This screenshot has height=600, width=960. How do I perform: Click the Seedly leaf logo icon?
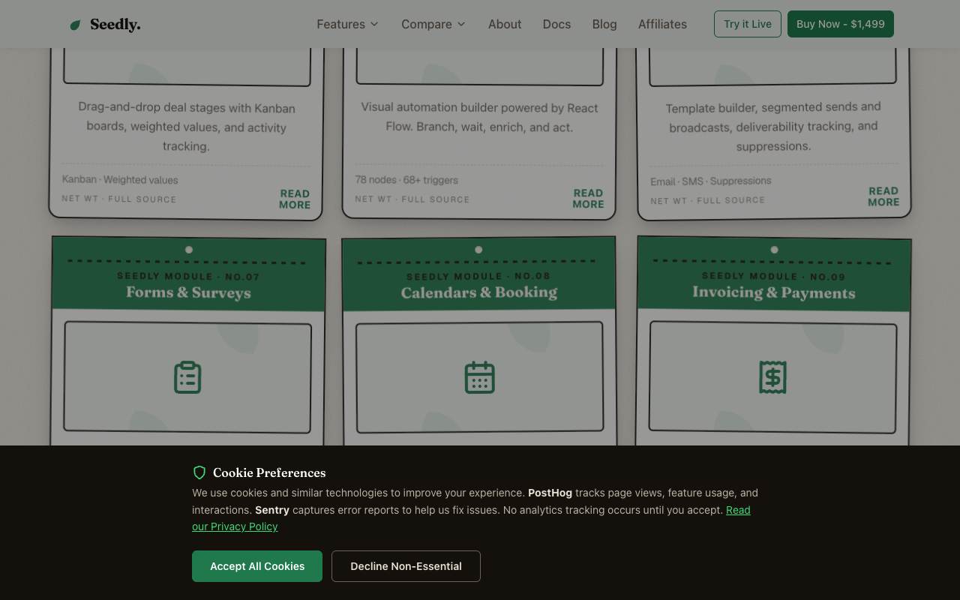[x=75, y=25]
